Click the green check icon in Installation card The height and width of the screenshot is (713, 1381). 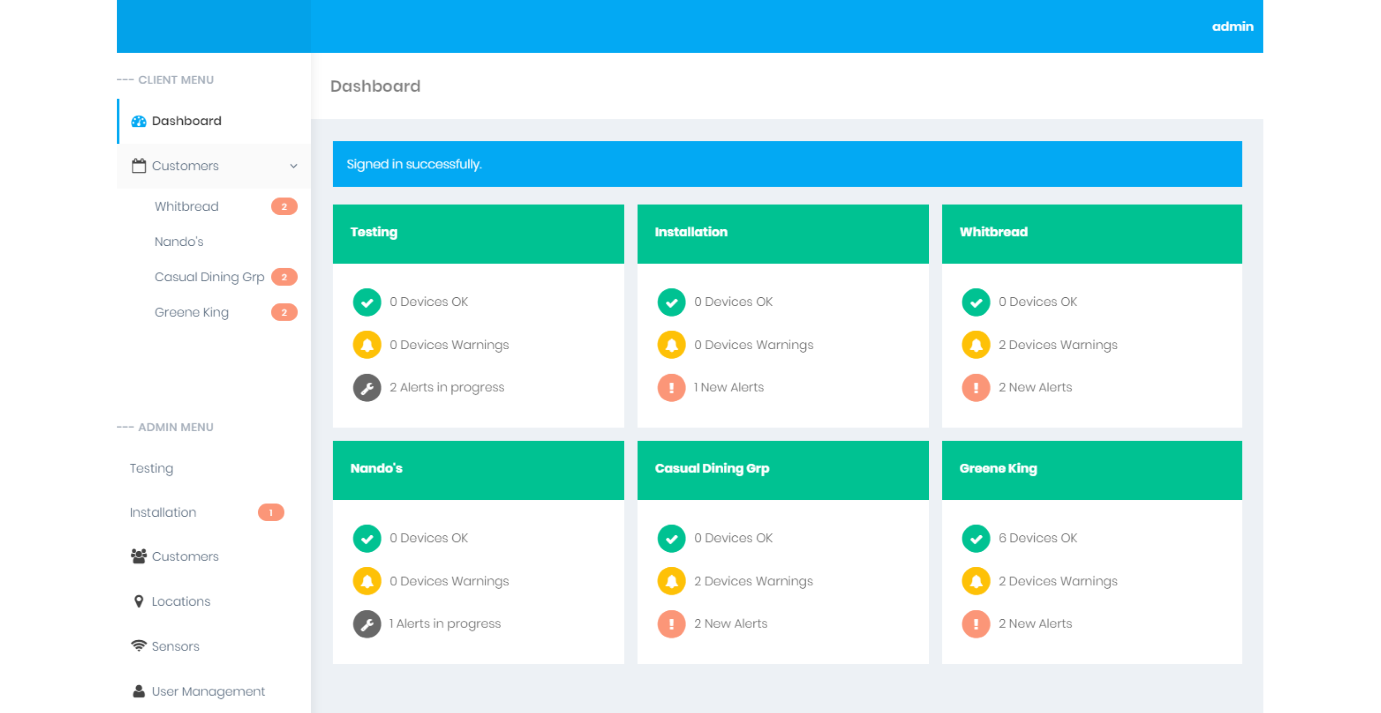click(x=671, y=302)
